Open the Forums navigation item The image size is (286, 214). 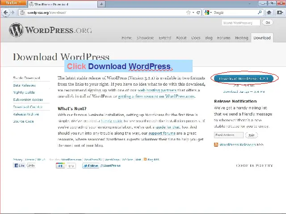(x=223, y=38)
